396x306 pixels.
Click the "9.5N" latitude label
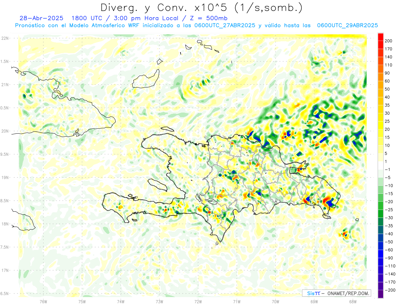[x=5, y=154]
